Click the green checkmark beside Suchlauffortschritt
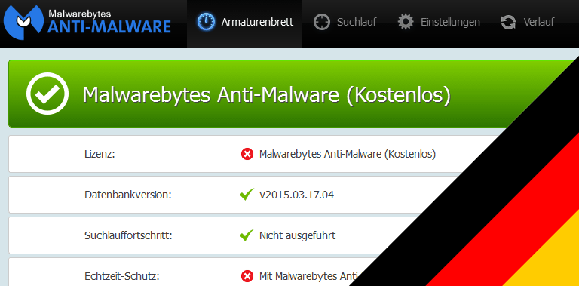The image size is (579, 286). [247, 235]
